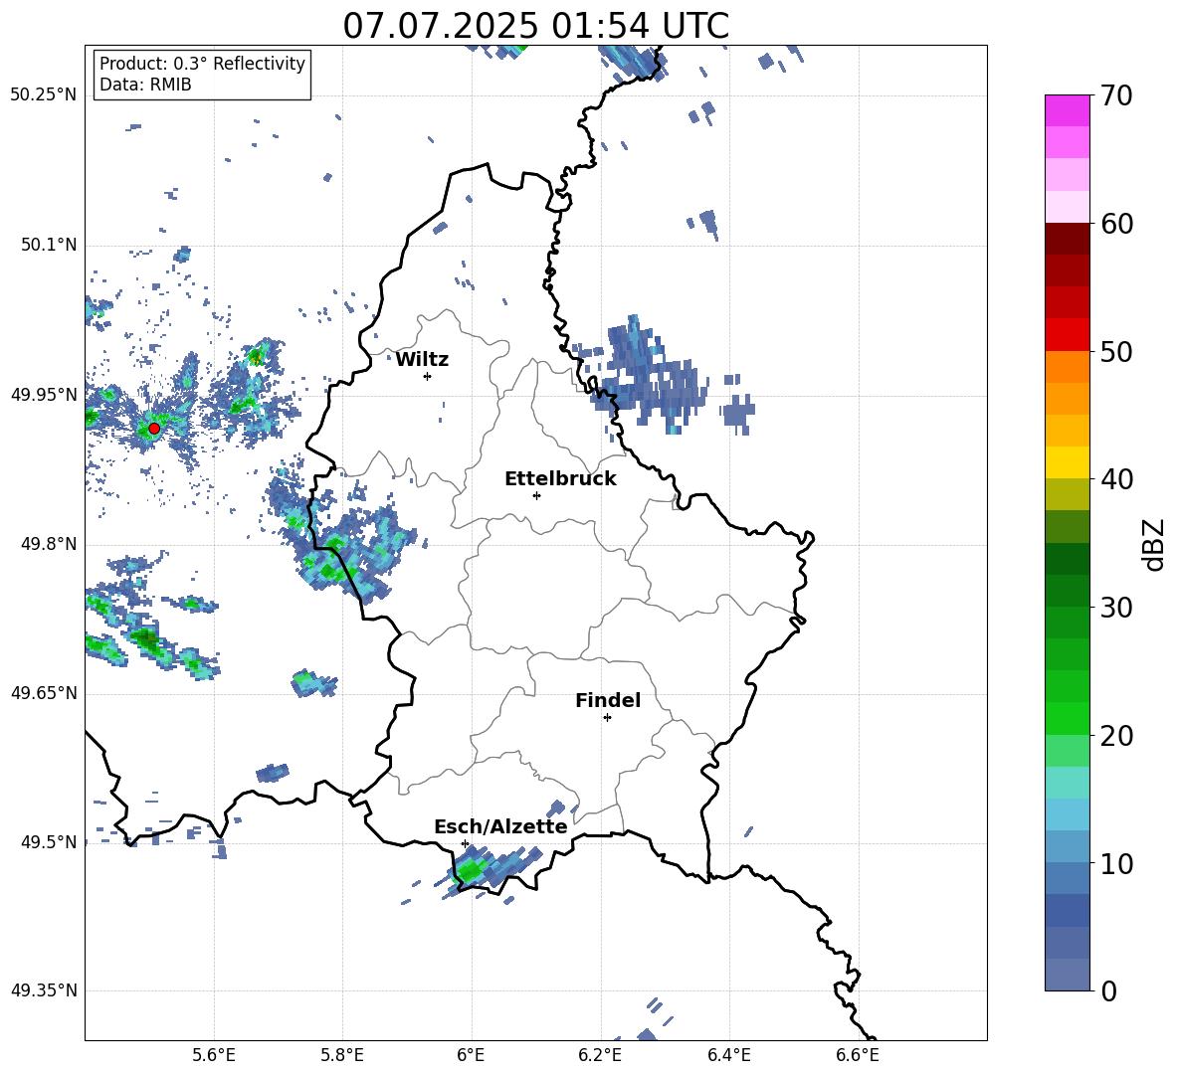Click the Ettelbruck station cross marker
Viewport: 1178px width, 1075px height.
536,495
